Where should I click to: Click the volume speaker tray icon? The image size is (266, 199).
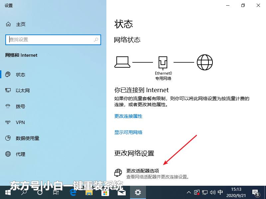(x=212, y=192)
